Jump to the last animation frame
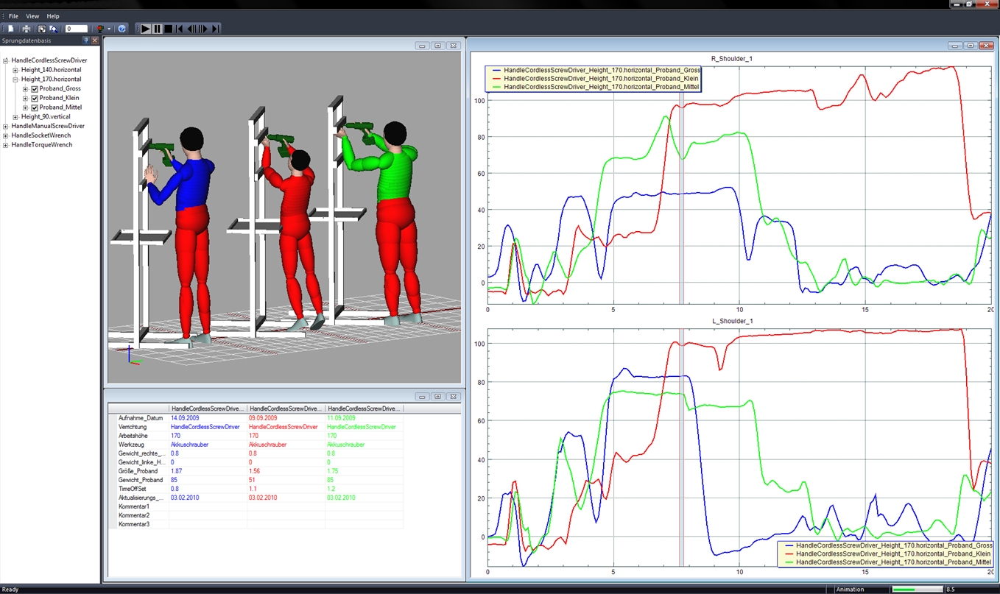 [x=216, y=29]
